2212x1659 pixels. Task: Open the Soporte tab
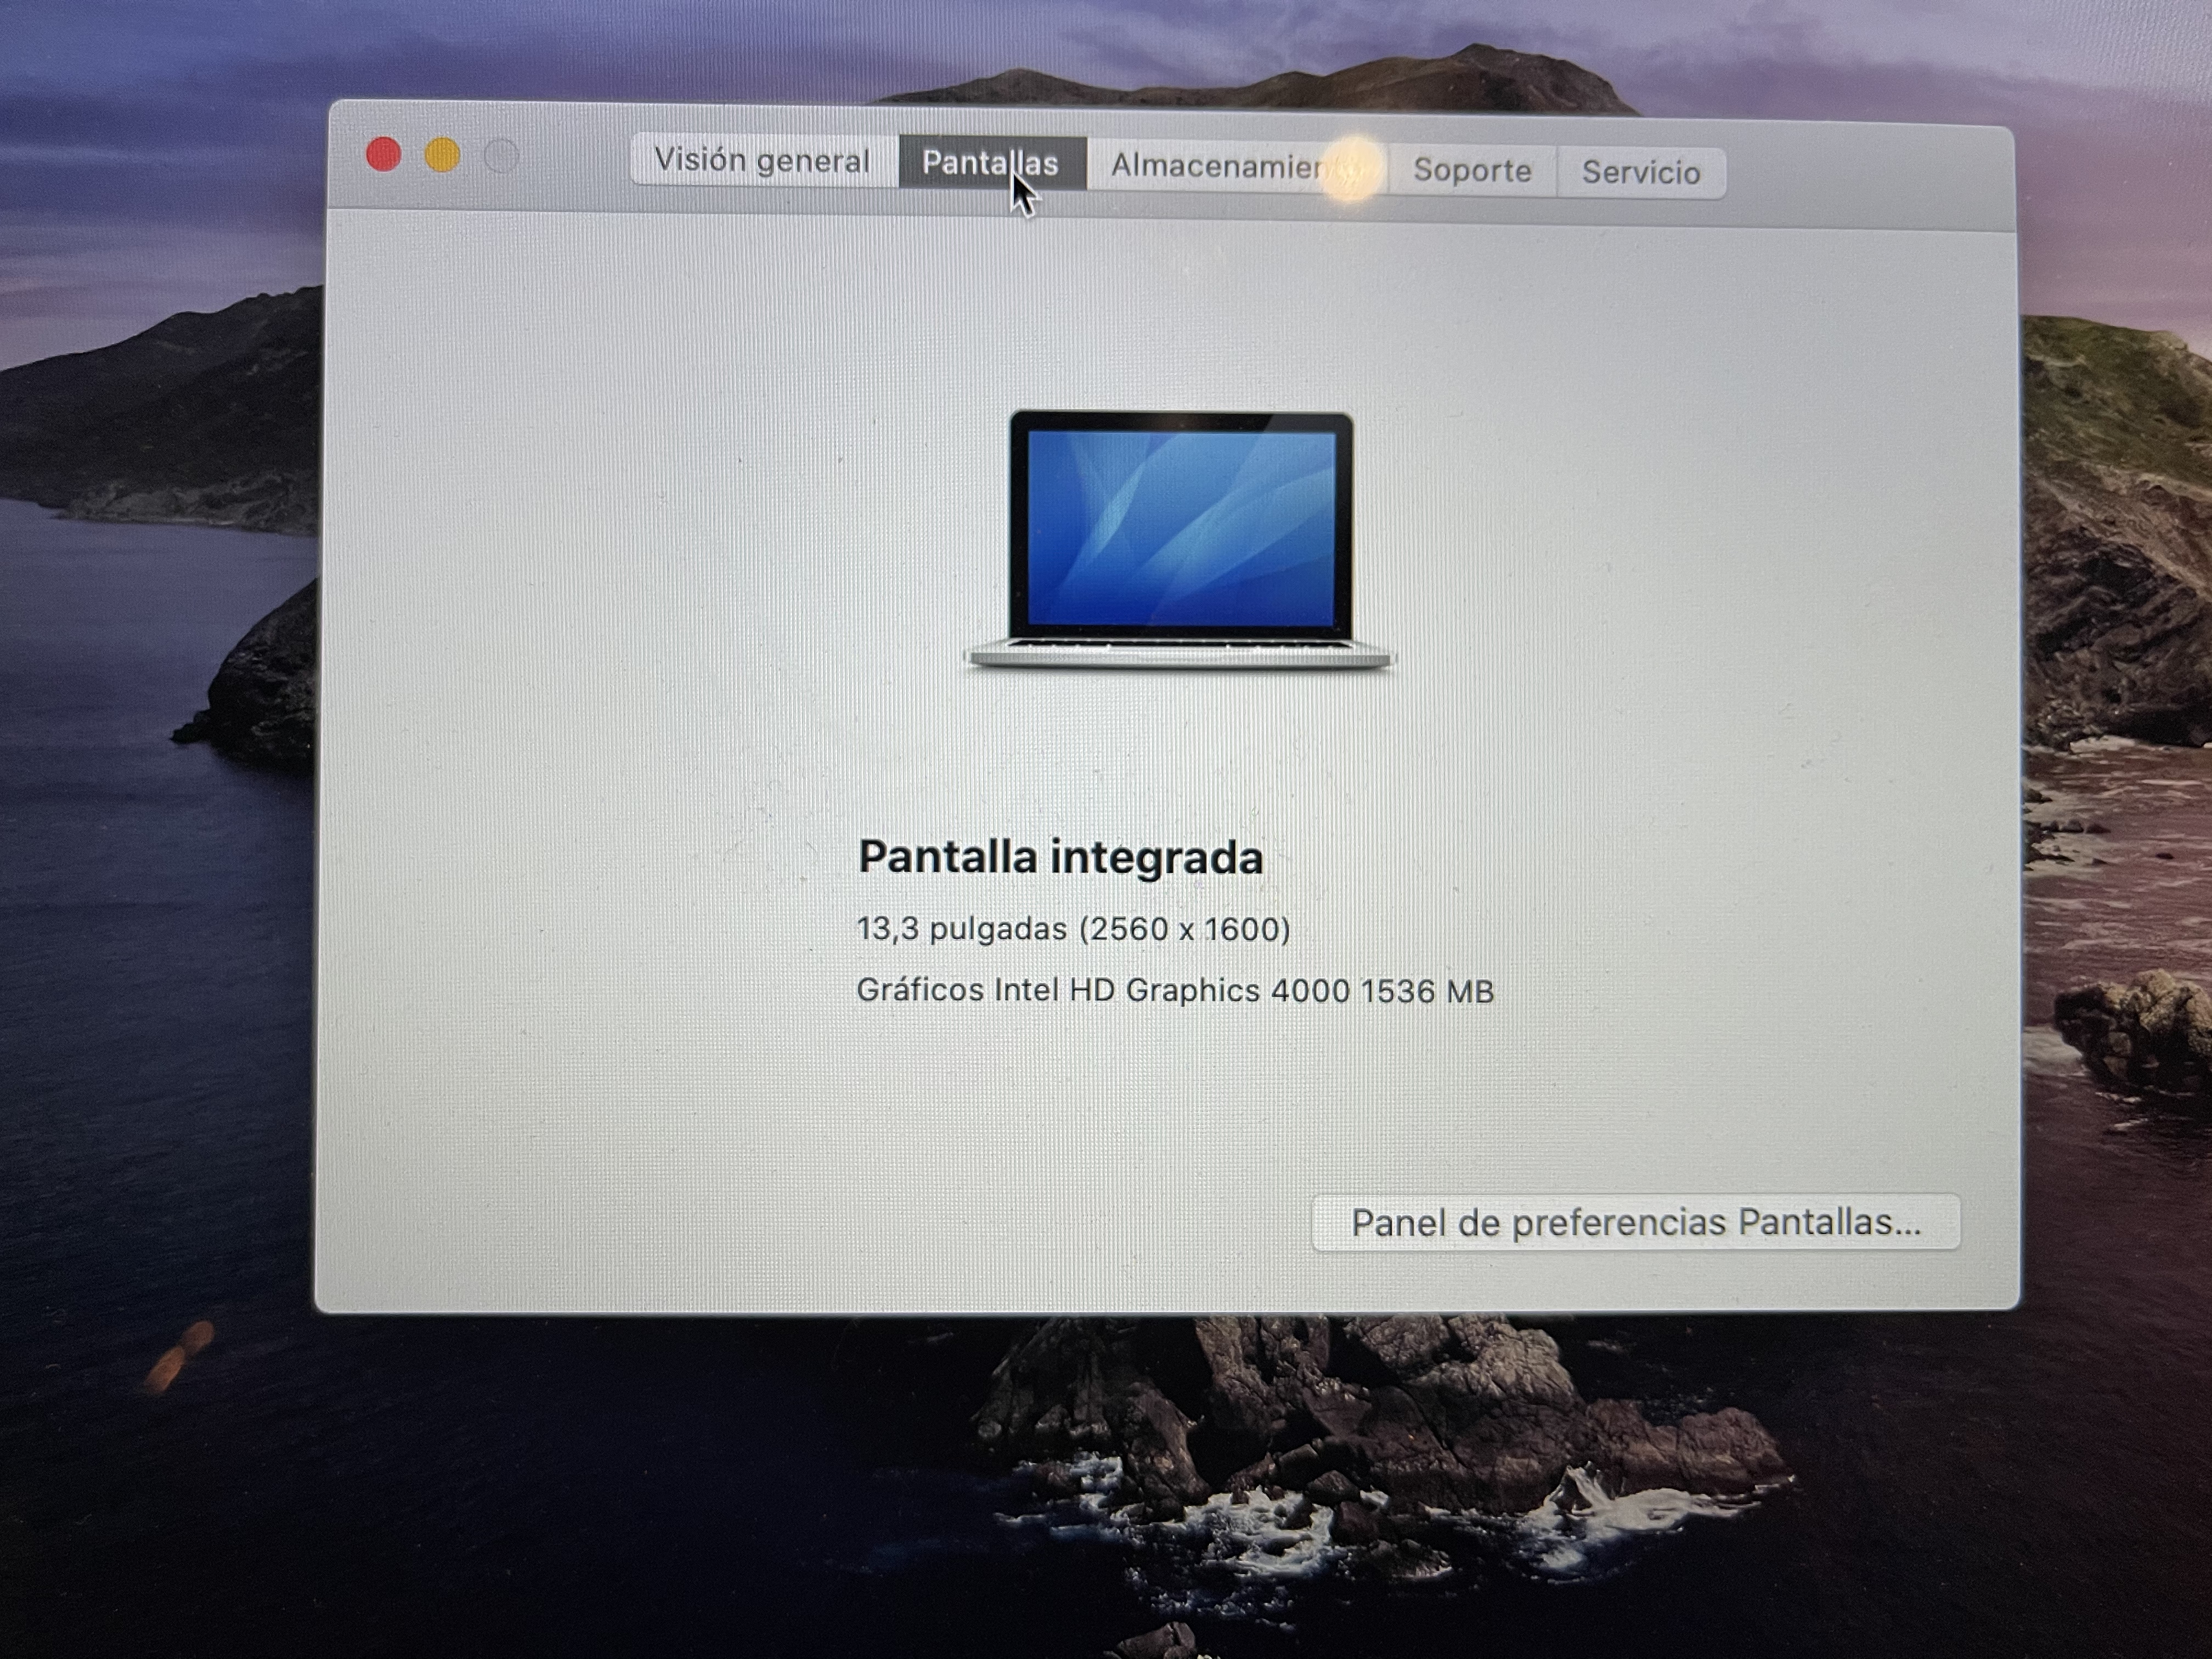tap(1472, 170)
